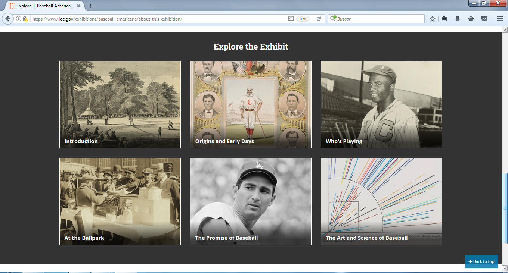Image resolution: width=508 pixels, height=273 pixels.
Task: Reset the 90% zoom level indicator
Action: point(303,19)
